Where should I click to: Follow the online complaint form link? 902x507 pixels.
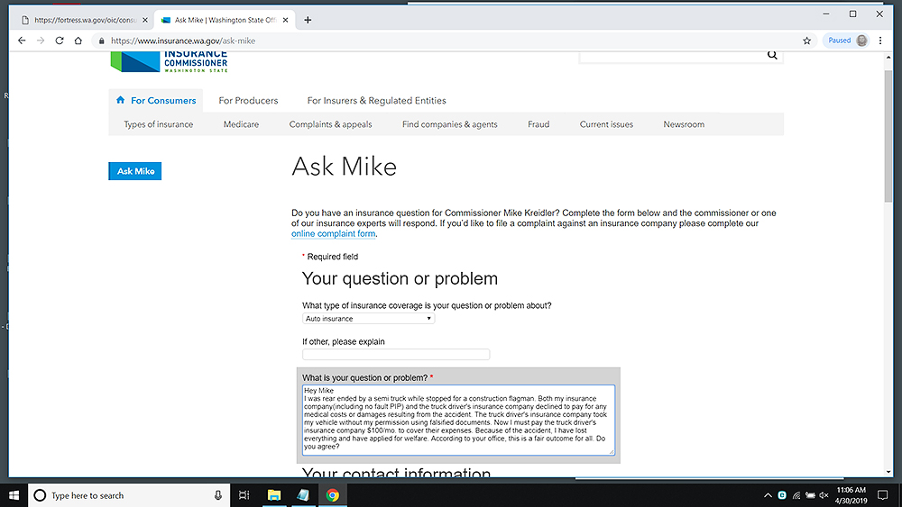333,234
